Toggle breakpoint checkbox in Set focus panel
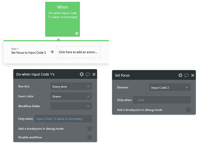200x145 pixels. point(188,110)
